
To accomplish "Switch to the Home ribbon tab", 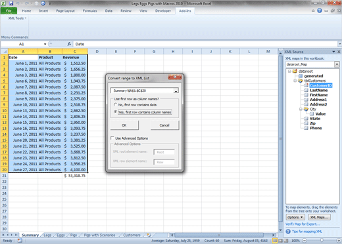I will 26,10.
